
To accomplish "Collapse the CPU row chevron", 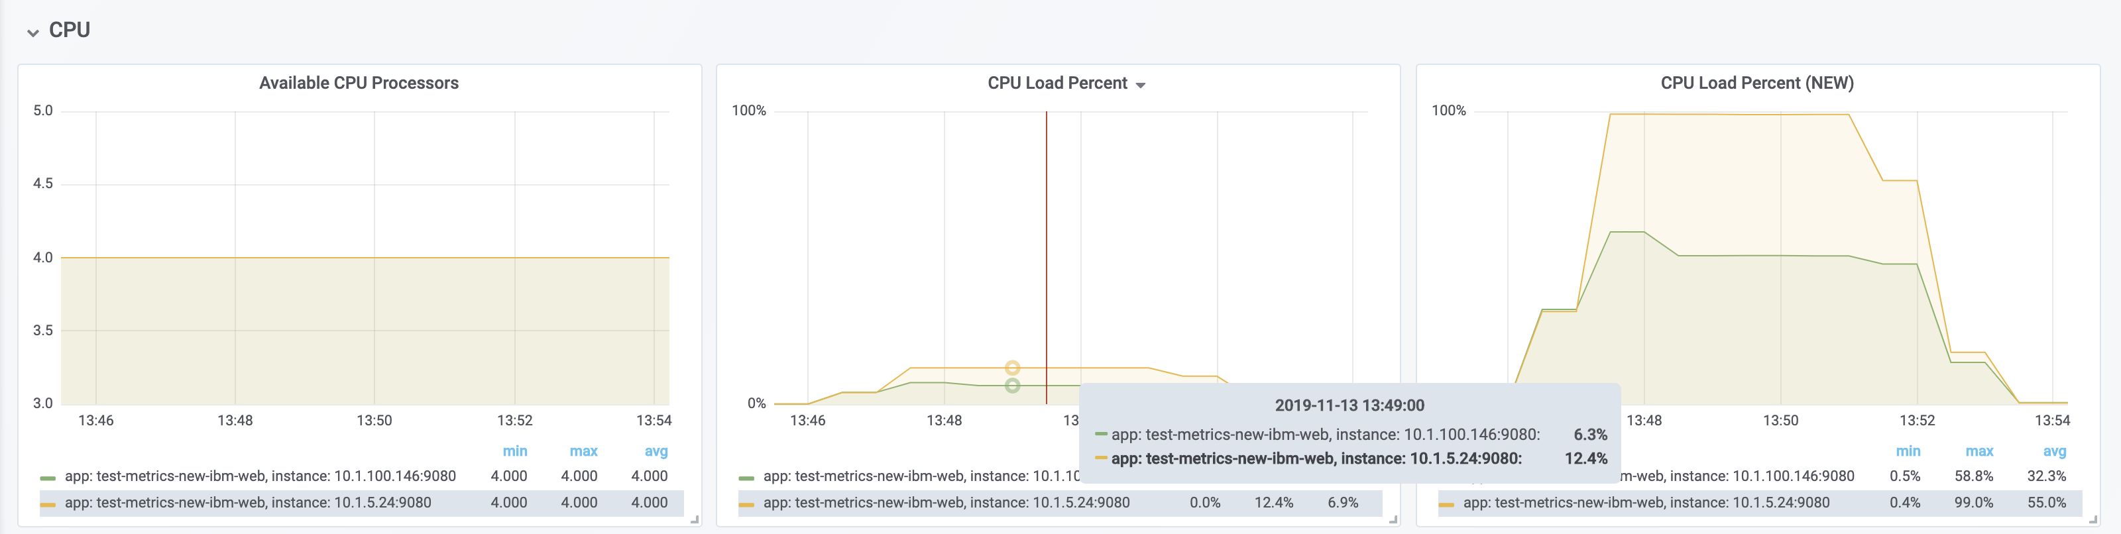I will coord(33,33).
